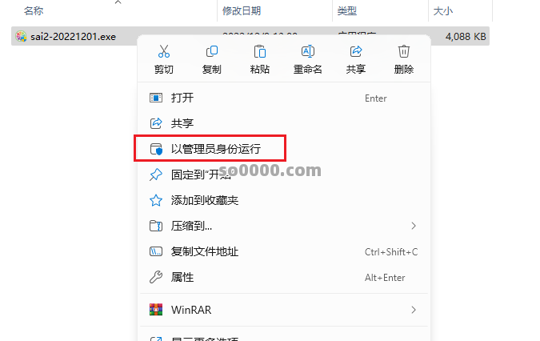Open 属性 (Properties) from the menu

click(284, 277)
